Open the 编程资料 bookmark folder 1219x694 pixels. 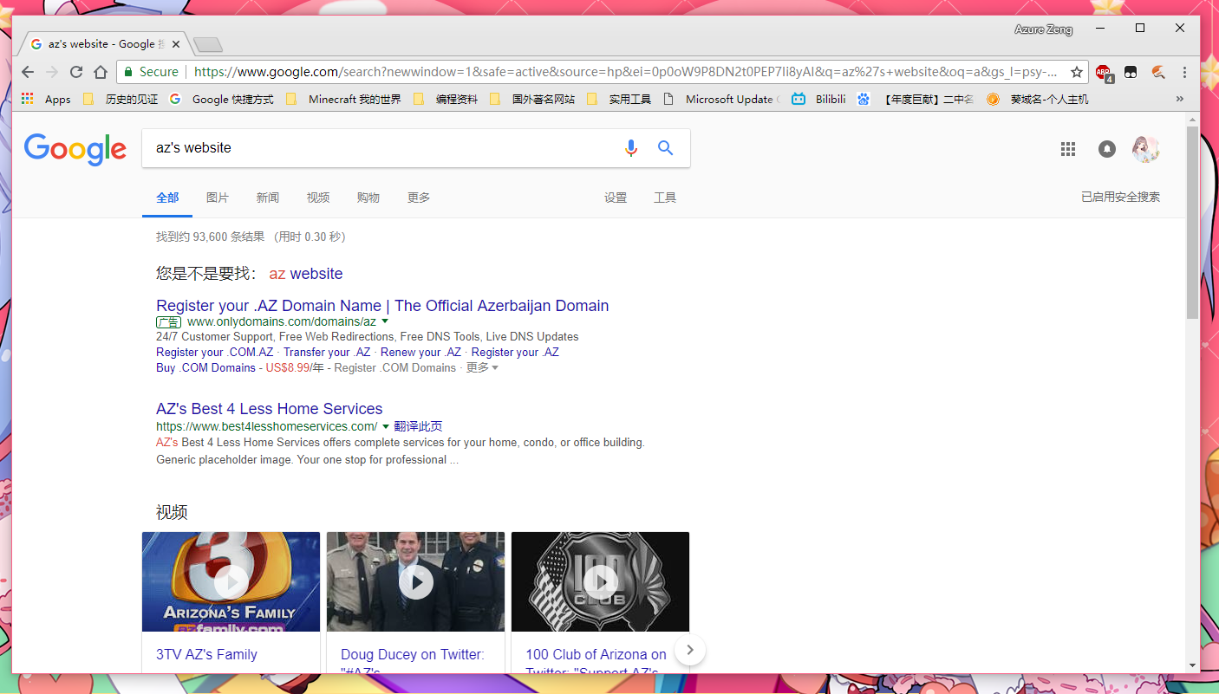point(446,99)
